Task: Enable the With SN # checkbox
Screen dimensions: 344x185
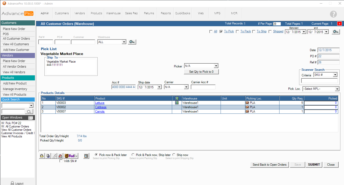Action: 61,161
